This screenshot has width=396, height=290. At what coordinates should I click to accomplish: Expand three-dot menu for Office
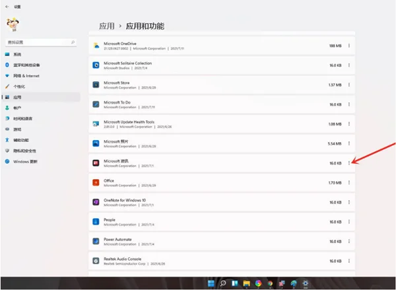point(349,182)
